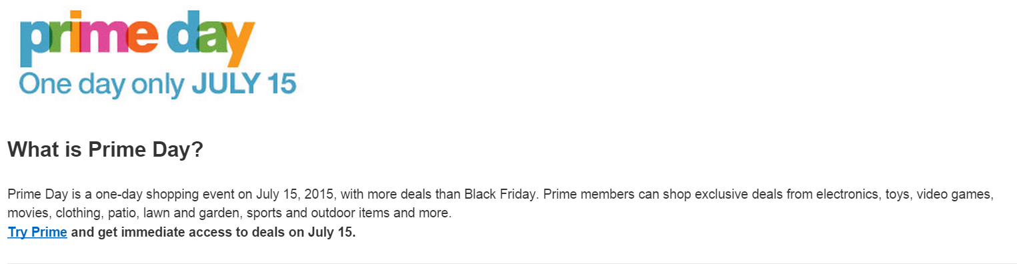Image resolution: width=1017 pixels, height=264 pixels.
Task: Click the green letter 'a' in the logo
Action: click(212, 38)
